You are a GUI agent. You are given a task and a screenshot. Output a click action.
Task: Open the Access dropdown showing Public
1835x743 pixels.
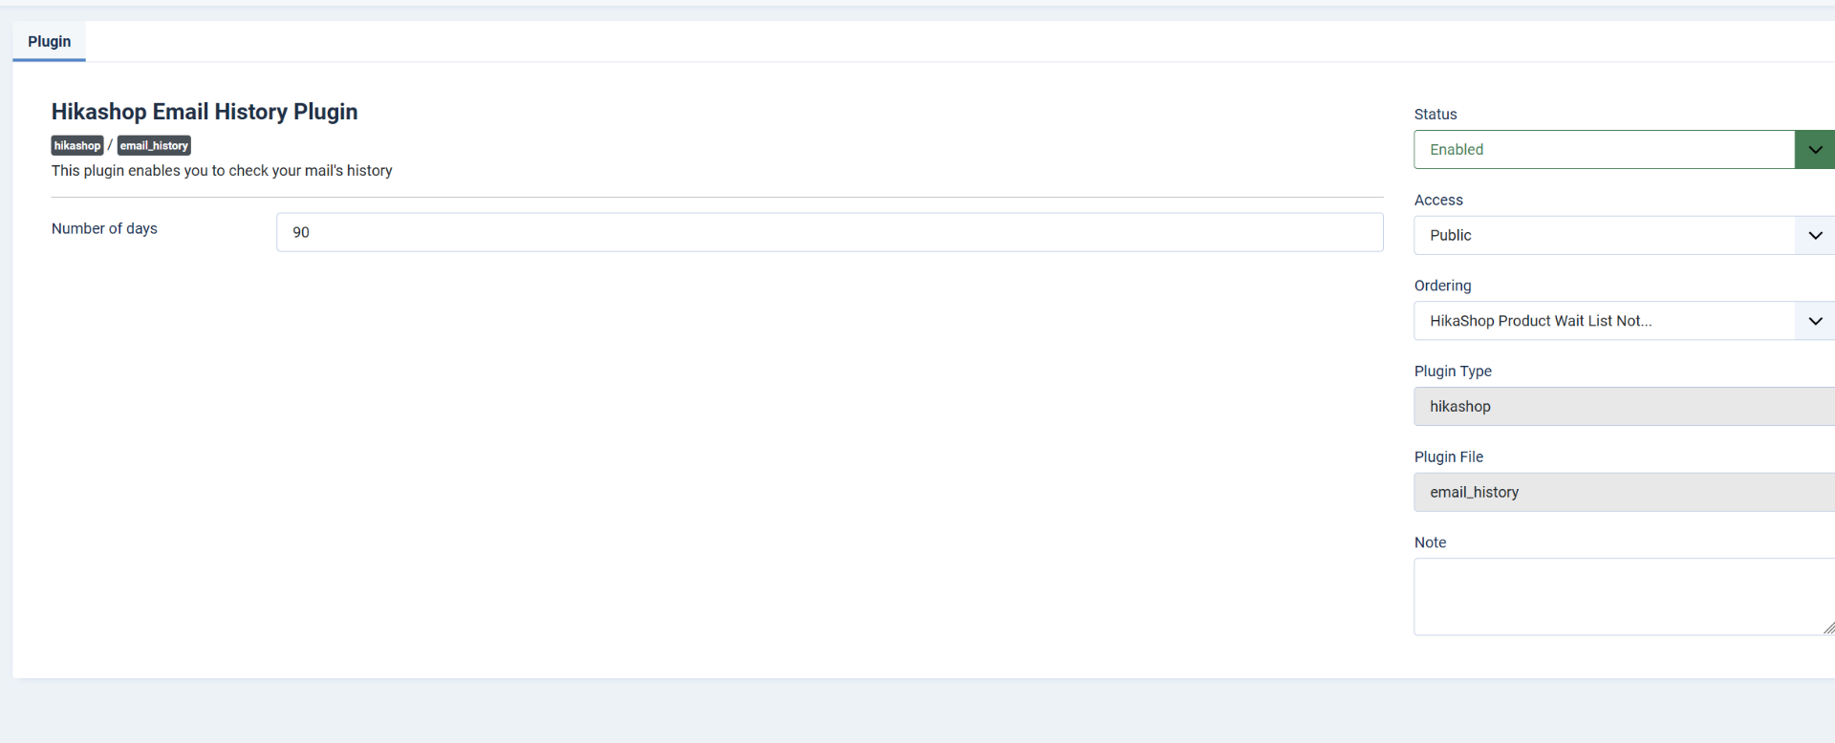click(x=1624, y=235)
